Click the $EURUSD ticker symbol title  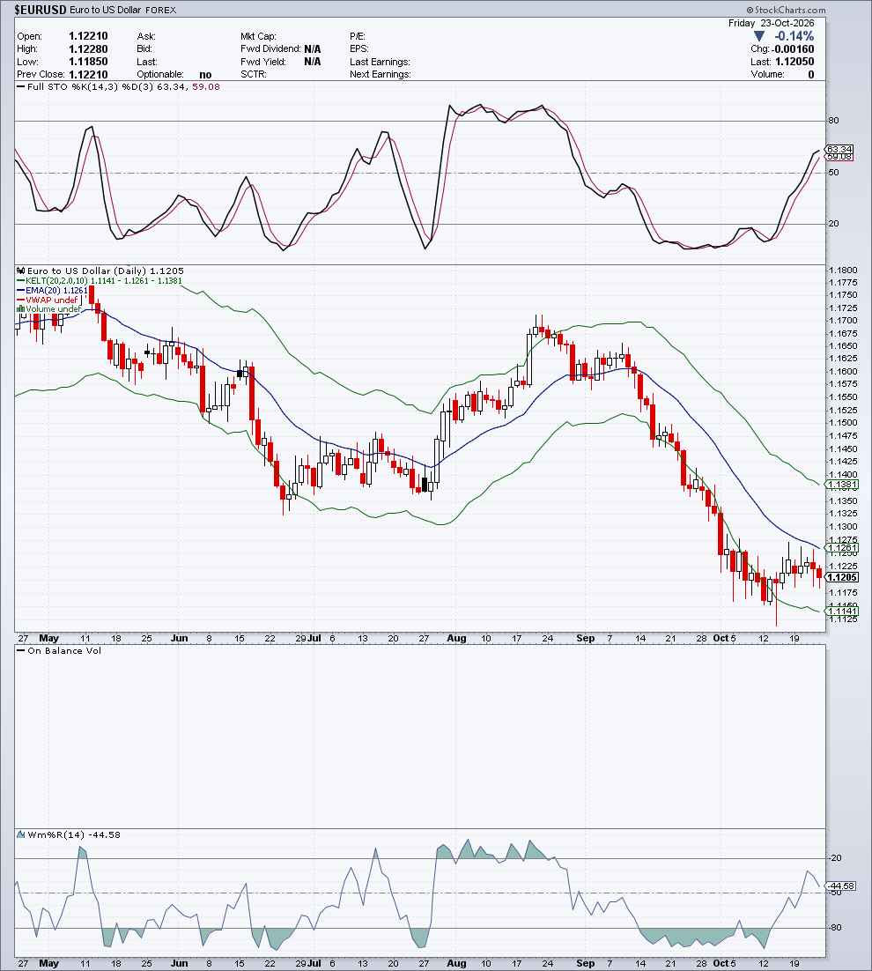(41, 10)
